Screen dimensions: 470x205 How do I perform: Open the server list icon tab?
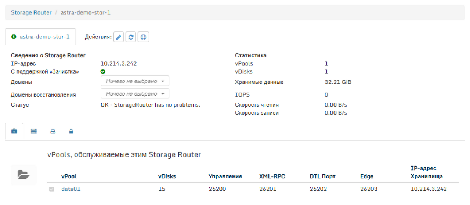pyautogui.click(x=34, y=131)
